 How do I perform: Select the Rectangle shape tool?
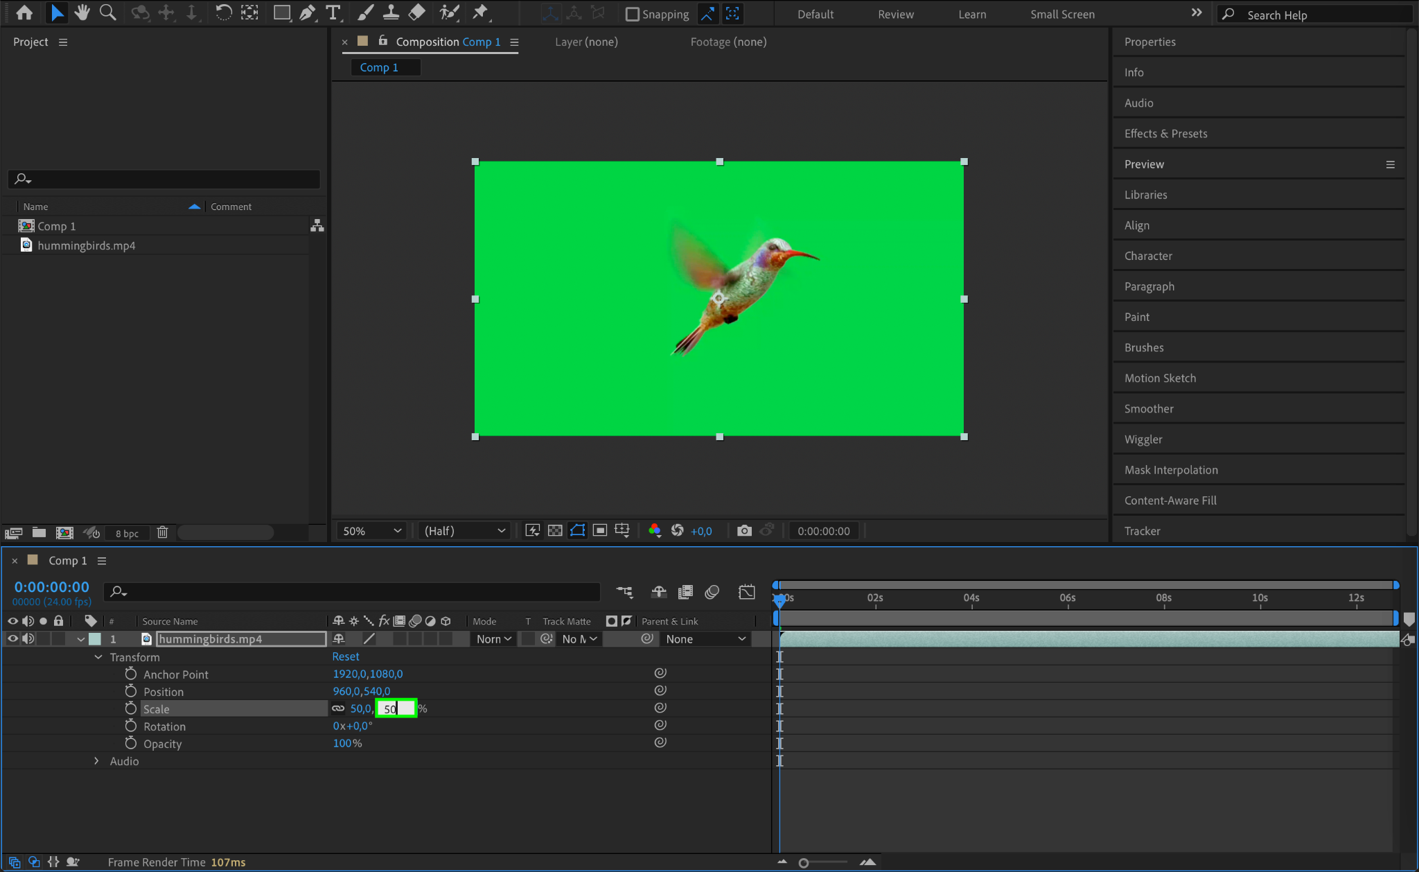(281, 12)
